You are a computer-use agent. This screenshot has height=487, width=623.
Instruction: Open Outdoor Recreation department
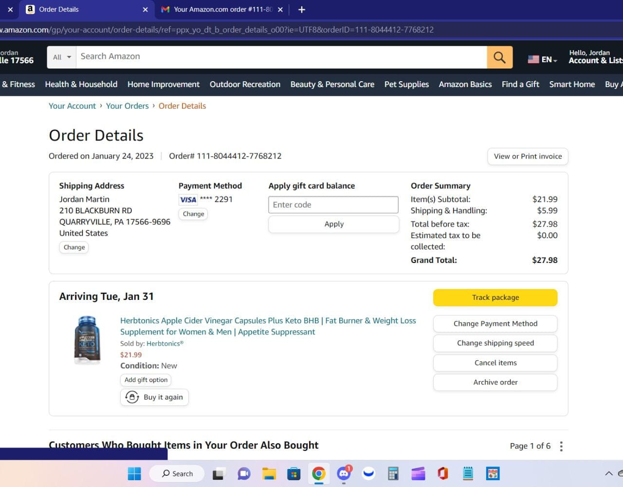245,84
